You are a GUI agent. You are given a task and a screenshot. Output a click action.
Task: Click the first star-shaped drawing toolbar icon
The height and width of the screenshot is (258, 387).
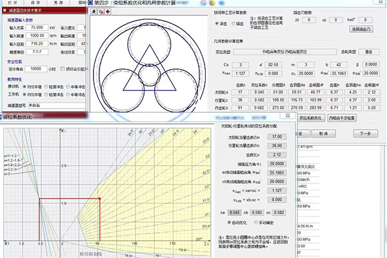[x=94, y=11]
